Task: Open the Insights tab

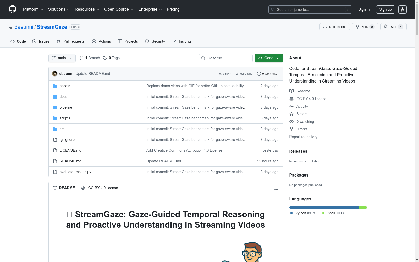Action: coord(182,41)
